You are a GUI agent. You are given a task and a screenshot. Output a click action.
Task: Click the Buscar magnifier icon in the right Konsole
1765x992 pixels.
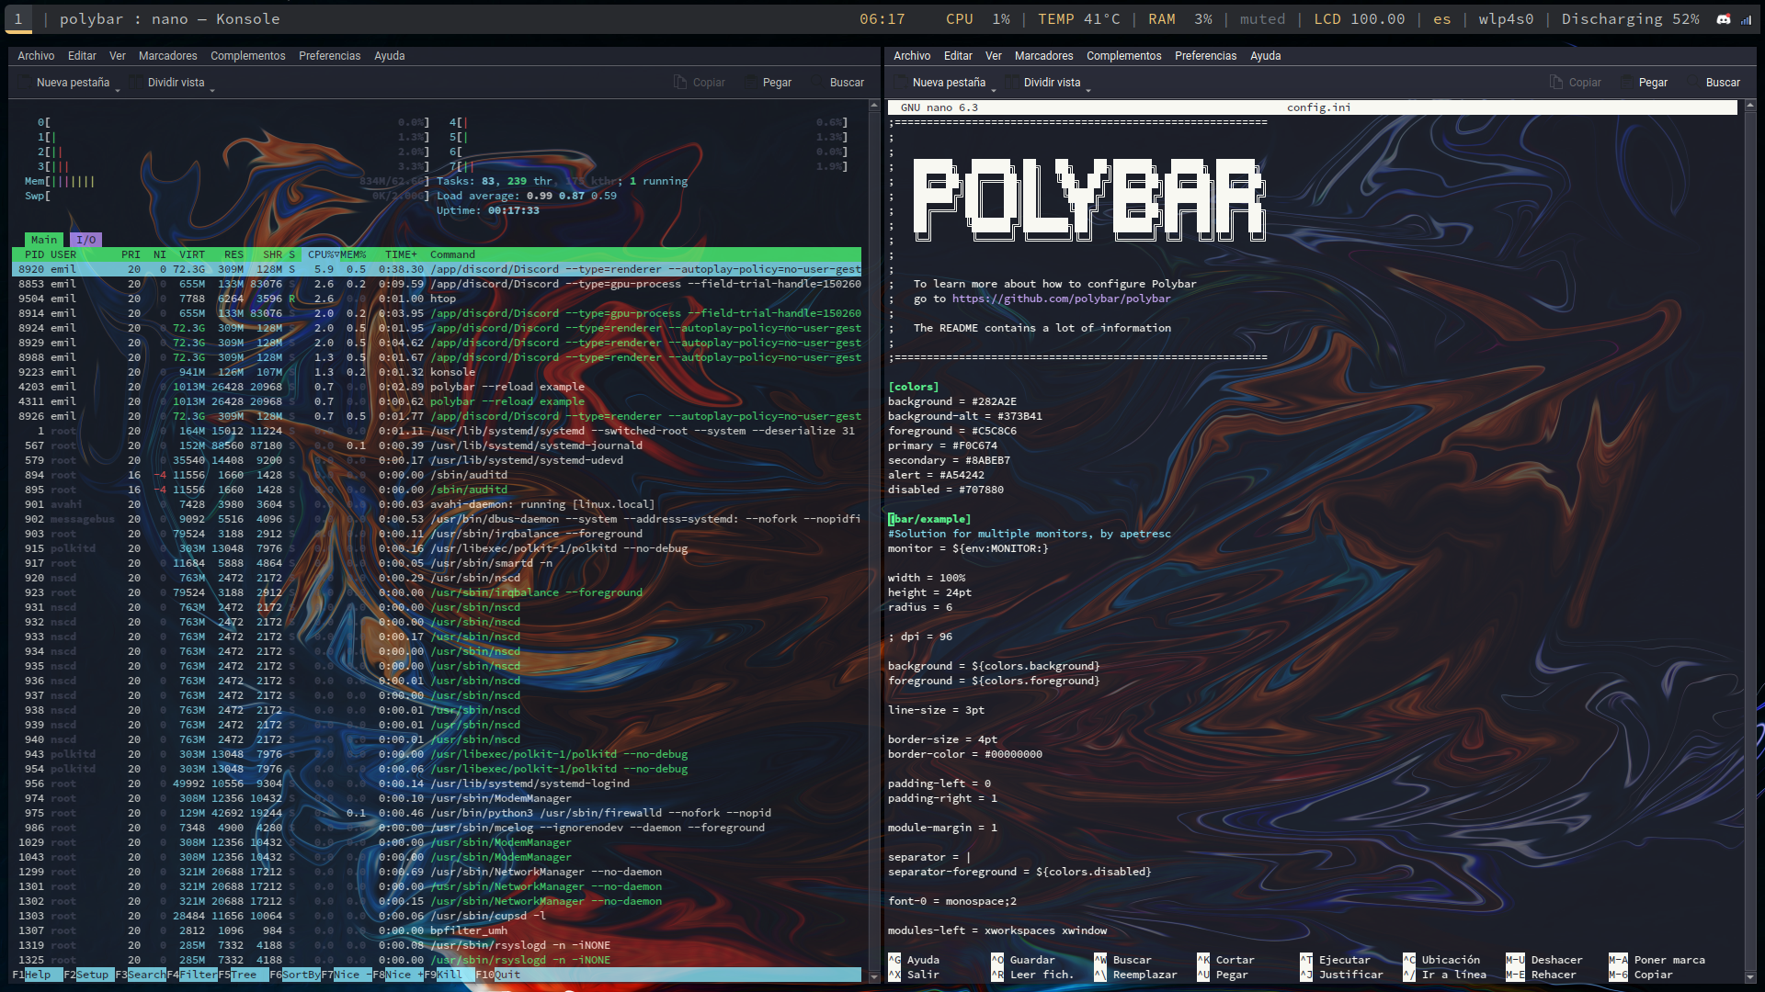coord(1695,82)
